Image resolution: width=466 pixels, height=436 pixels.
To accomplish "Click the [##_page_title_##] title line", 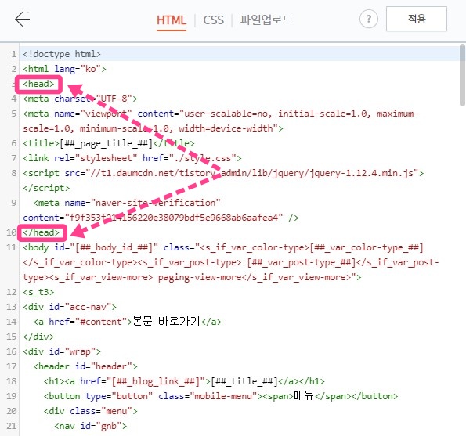I will [109, 143].
